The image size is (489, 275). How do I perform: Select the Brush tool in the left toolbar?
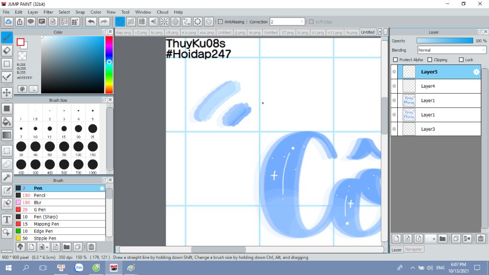point(7,37)
